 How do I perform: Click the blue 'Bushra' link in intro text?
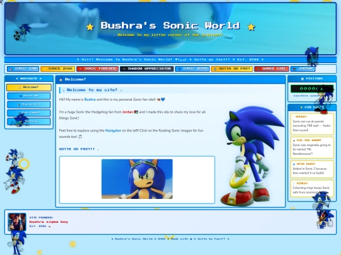tap(90, 99)
